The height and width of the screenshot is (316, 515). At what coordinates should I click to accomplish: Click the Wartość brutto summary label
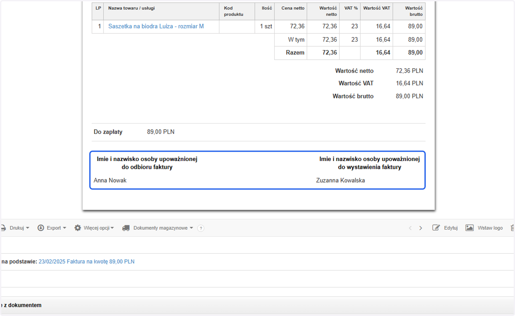click(353, 96)
